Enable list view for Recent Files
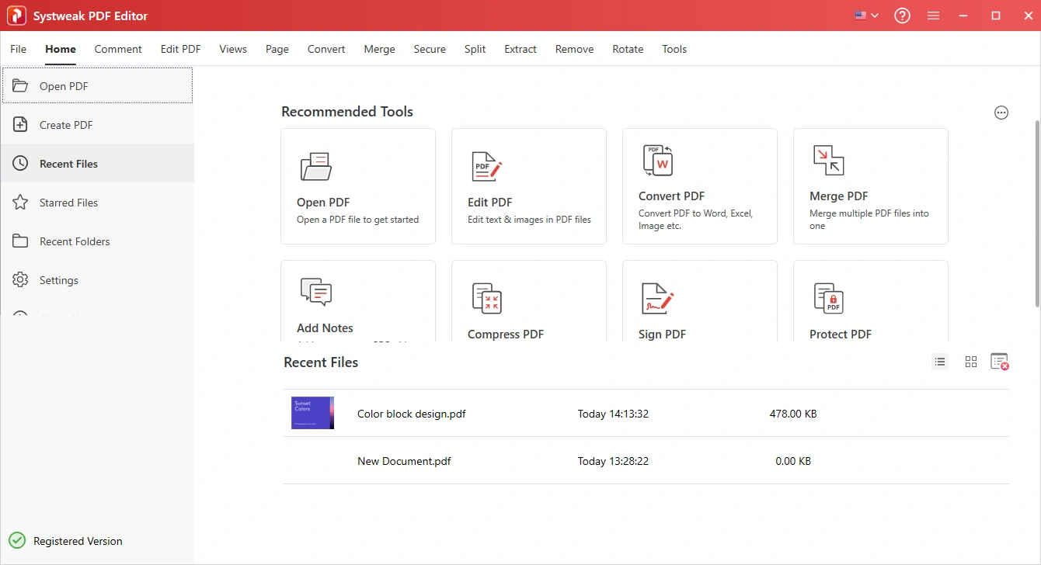Viewport: 1041px width, 565px height. coord(939,362)
